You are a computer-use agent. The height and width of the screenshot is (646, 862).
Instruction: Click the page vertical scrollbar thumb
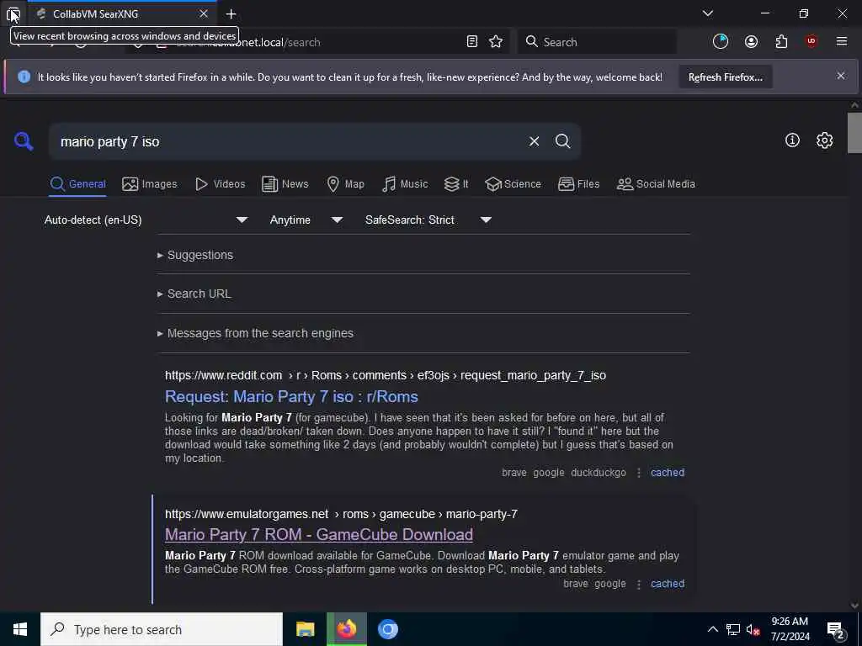click(854, 132)
